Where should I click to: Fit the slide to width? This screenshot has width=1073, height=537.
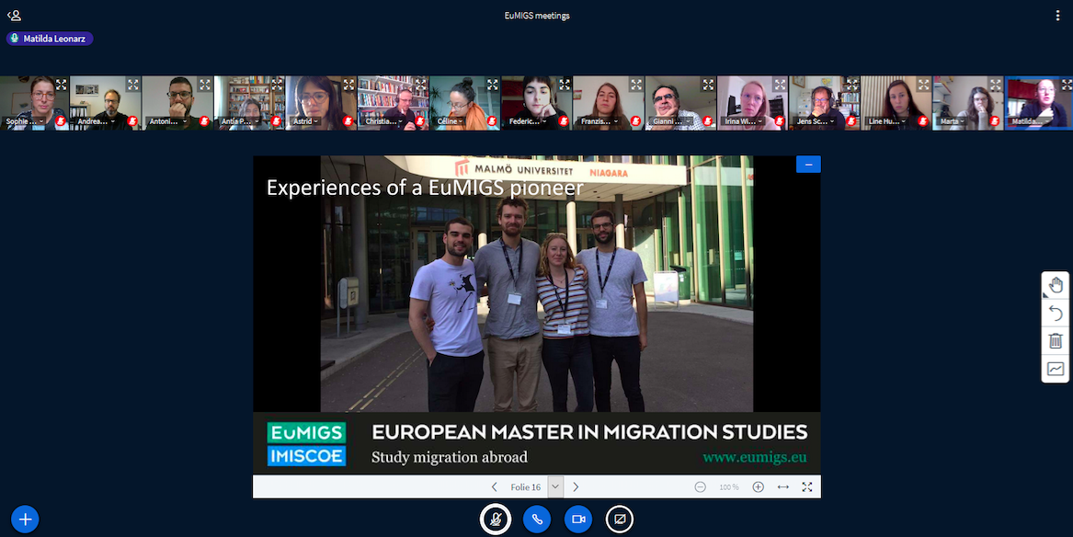click(x=783, y=487)
